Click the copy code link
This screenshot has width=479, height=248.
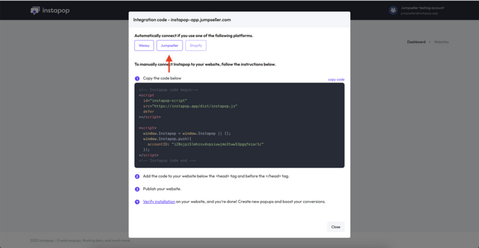pyautogui.click(x=336, y=79)
